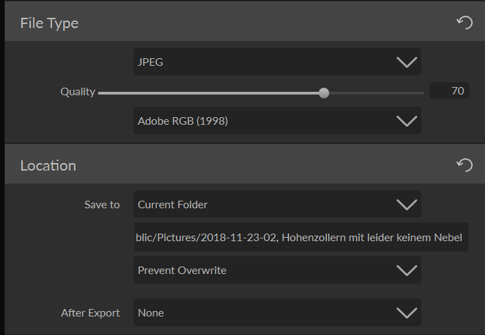The height and width of the screenshot is (335, 485).
Task: Click the export folder path field
Action: click(301, 237)
